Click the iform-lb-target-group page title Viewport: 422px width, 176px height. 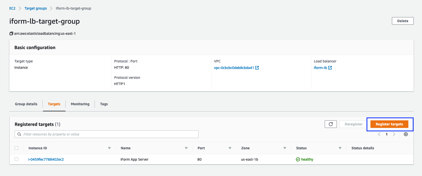pyautogui.click(x=44, y=21)
